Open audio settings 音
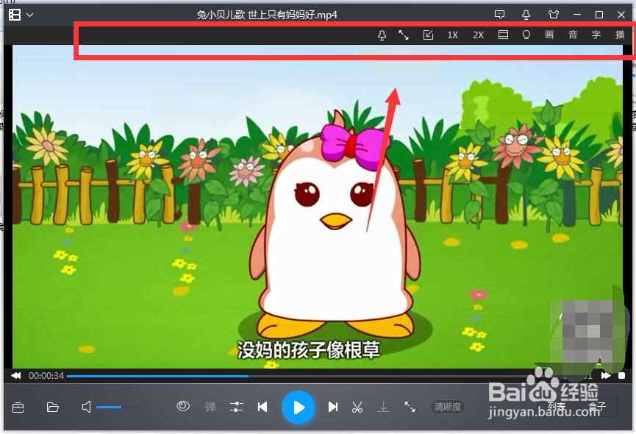This screenshot has width=636, height=434. [573, 35]
